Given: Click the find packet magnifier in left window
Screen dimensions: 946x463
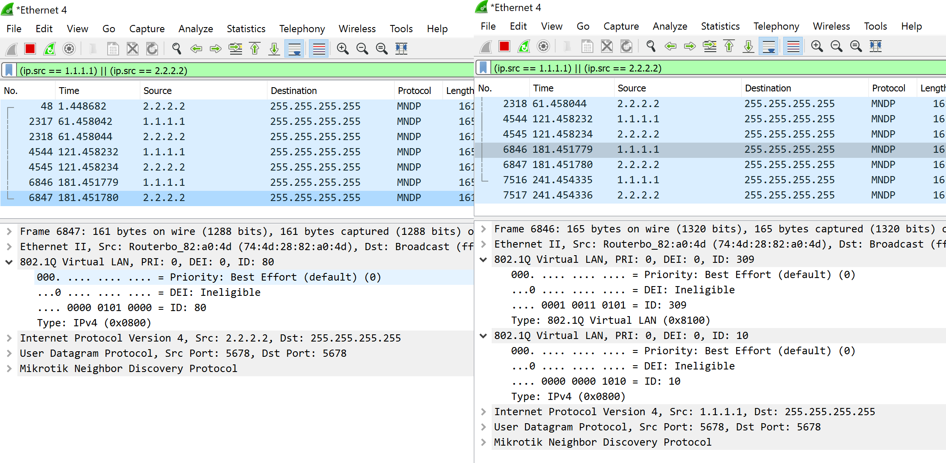Looking at the screenshot, I should (x=177, y=49).
